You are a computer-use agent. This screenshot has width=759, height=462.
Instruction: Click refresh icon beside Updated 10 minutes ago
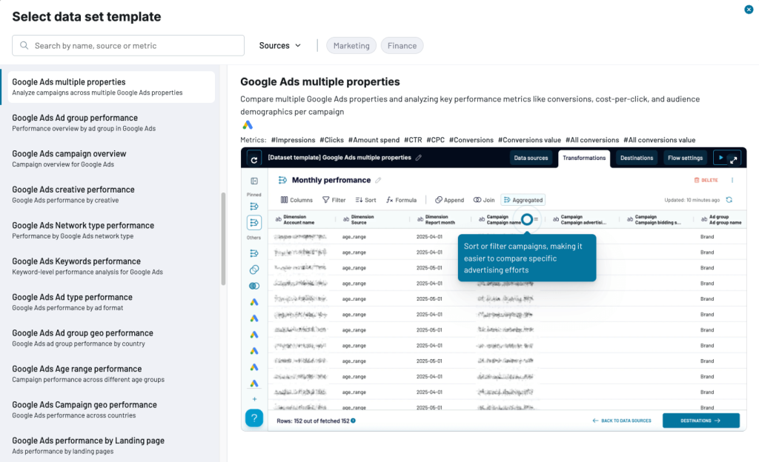coord(729,200)
